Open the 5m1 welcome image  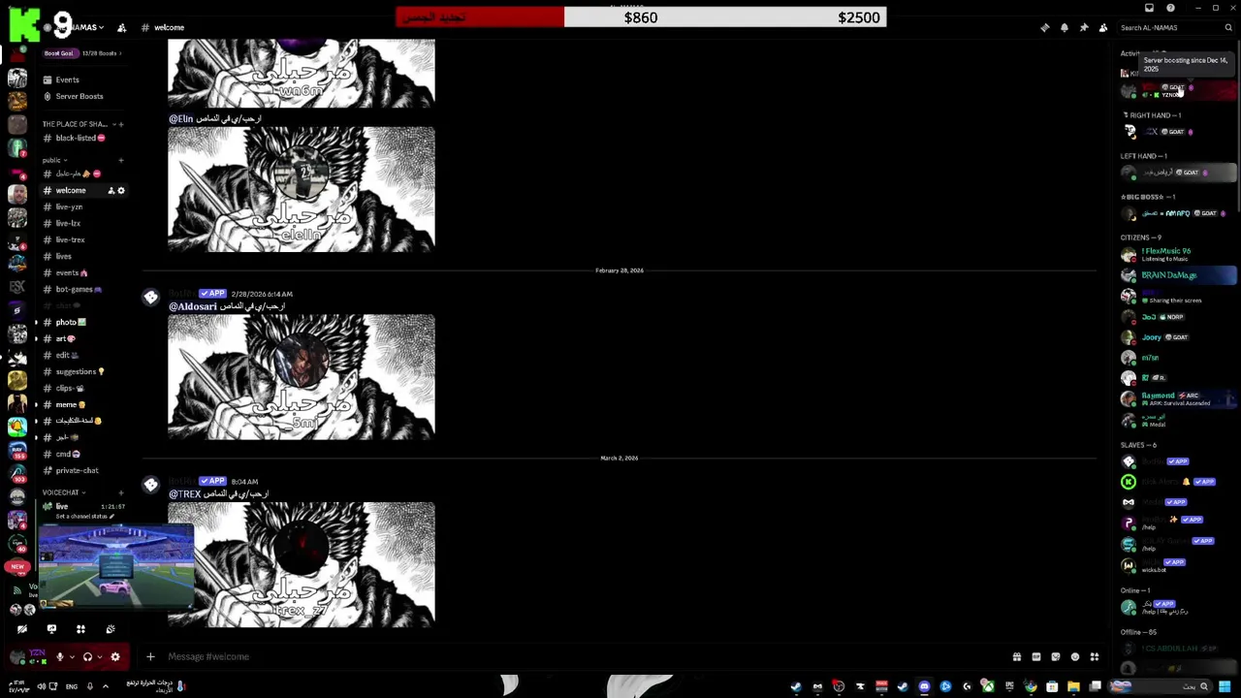point(302,377)
